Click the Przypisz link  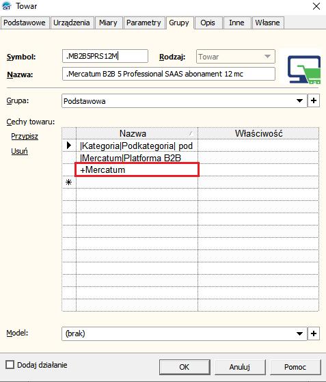[x=25, y=136]
